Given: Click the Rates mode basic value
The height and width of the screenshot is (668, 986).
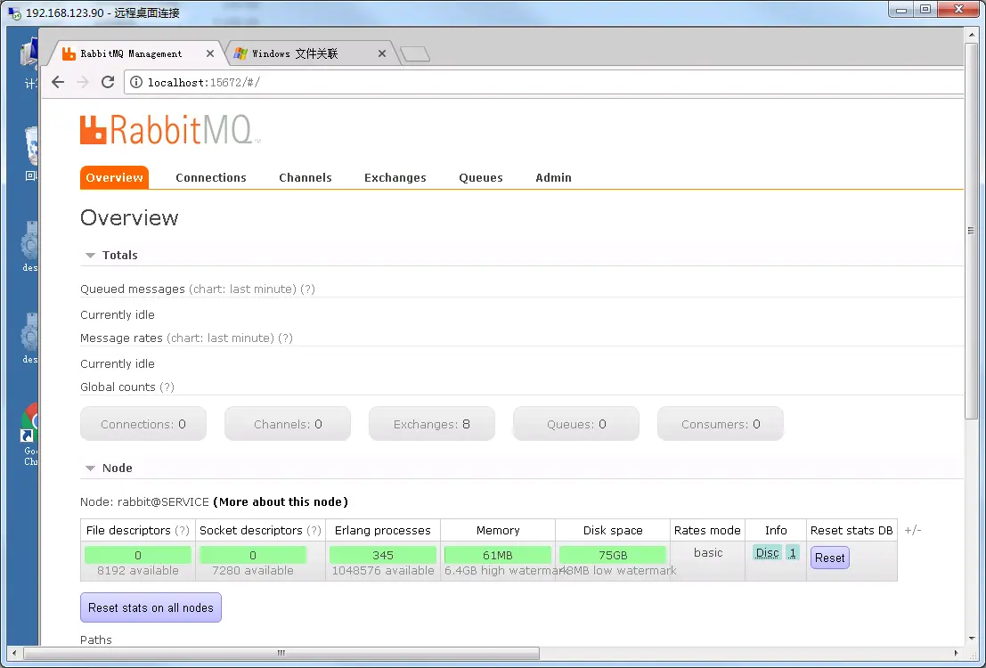Looking at the screenshot, I should click(708, 552).
